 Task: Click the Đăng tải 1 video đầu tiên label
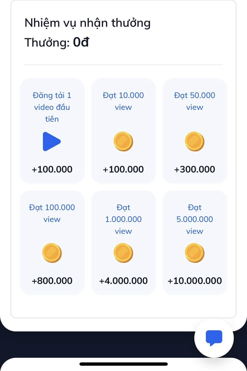52,107
